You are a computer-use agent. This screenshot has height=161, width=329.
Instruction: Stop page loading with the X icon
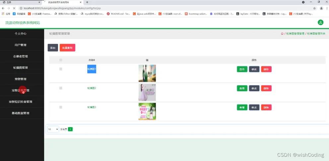click(x=14, y=8)
